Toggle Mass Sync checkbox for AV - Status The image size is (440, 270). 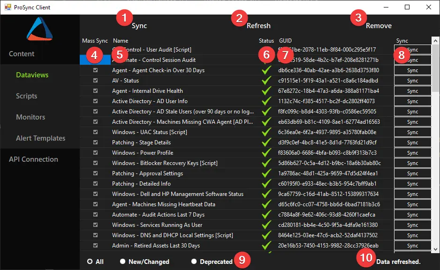(x=95, y=81)
